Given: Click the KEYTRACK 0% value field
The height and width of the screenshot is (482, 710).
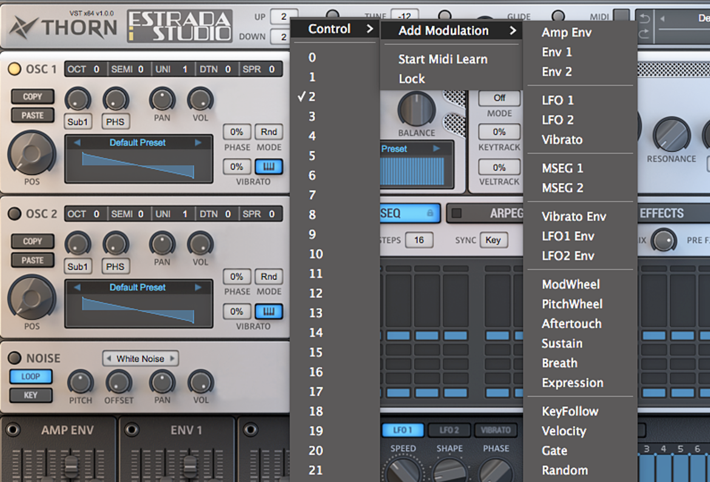Looking at the screenshot, I should 499,132.
